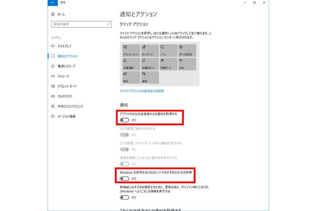
Task: Click the システム sidebar category label
Action: pos(56,38)
